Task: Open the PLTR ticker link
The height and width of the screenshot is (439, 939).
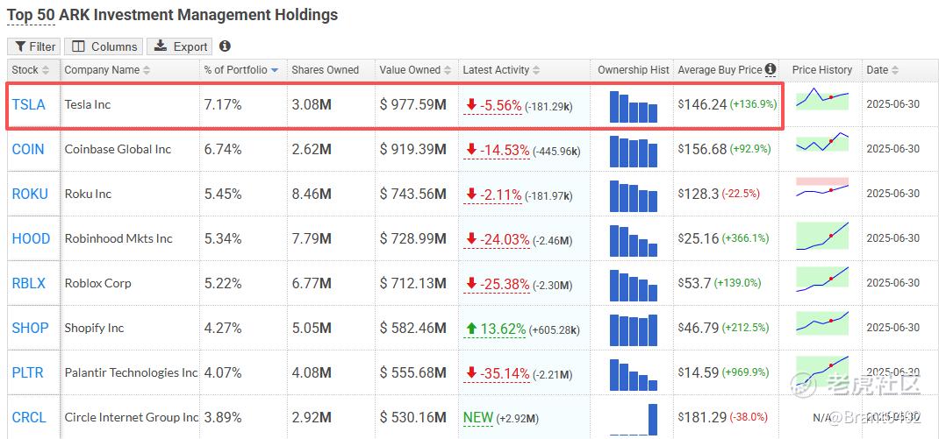Action: coord(27,372)
